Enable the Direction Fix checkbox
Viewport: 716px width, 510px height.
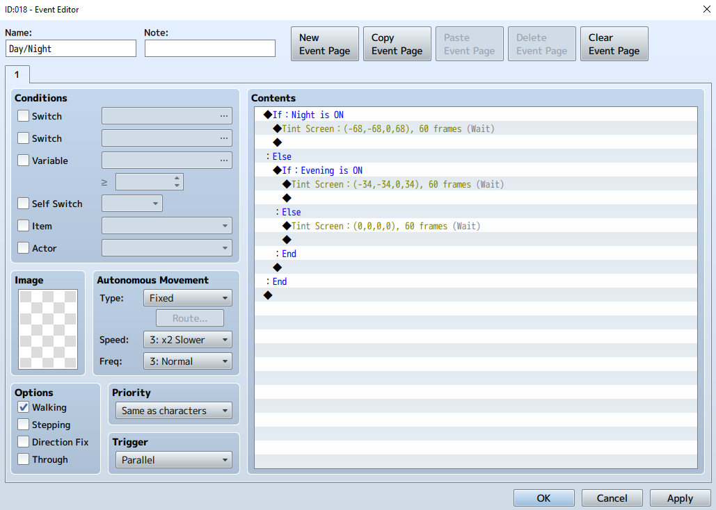(23, 442)
